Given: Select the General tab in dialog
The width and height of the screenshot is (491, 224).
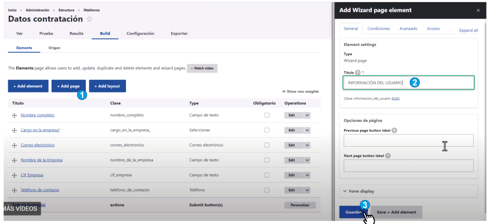Looking at the screenshot, I should click(x=351, y=29).
